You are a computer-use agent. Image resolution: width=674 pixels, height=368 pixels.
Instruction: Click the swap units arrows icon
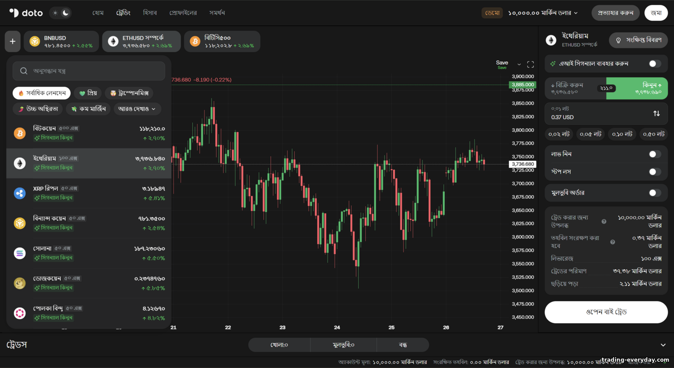pyautogui.click(x=656, y=113)
